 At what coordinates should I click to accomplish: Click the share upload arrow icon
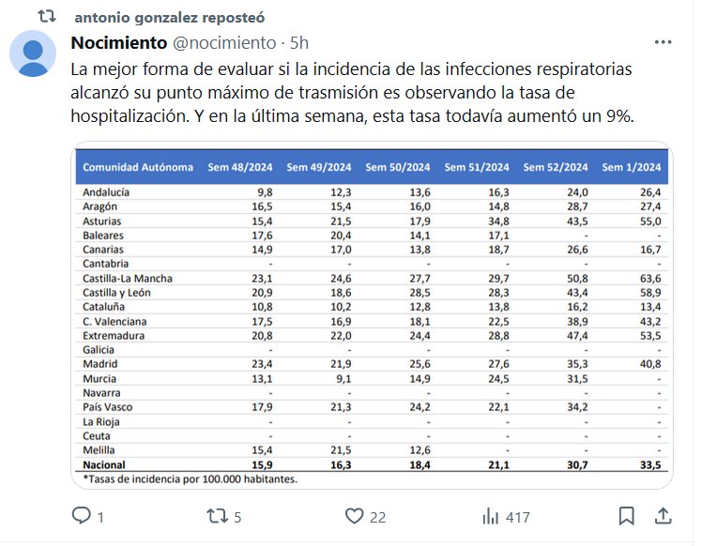pyautogui.click(x=663, y=516)
